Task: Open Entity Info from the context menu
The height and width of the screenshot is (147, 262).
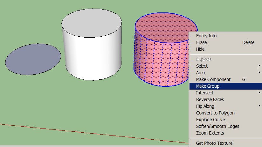Action: (206, 36)
